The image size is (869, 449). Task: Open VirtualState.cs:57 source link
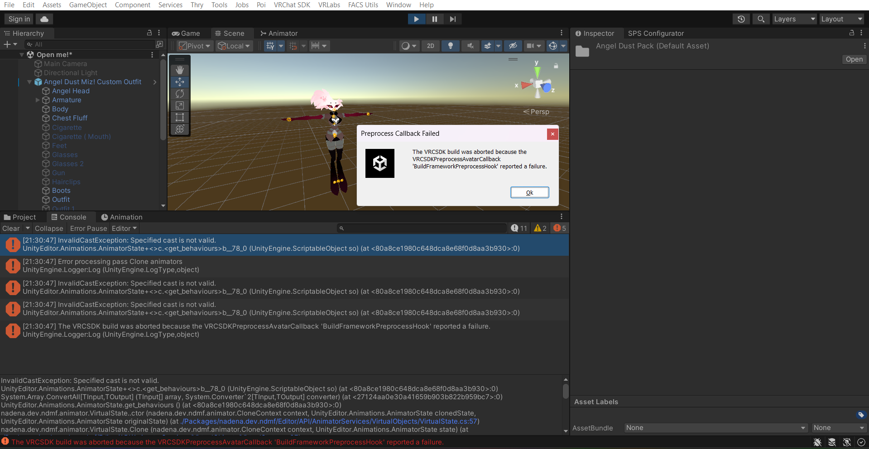(329, 421)
